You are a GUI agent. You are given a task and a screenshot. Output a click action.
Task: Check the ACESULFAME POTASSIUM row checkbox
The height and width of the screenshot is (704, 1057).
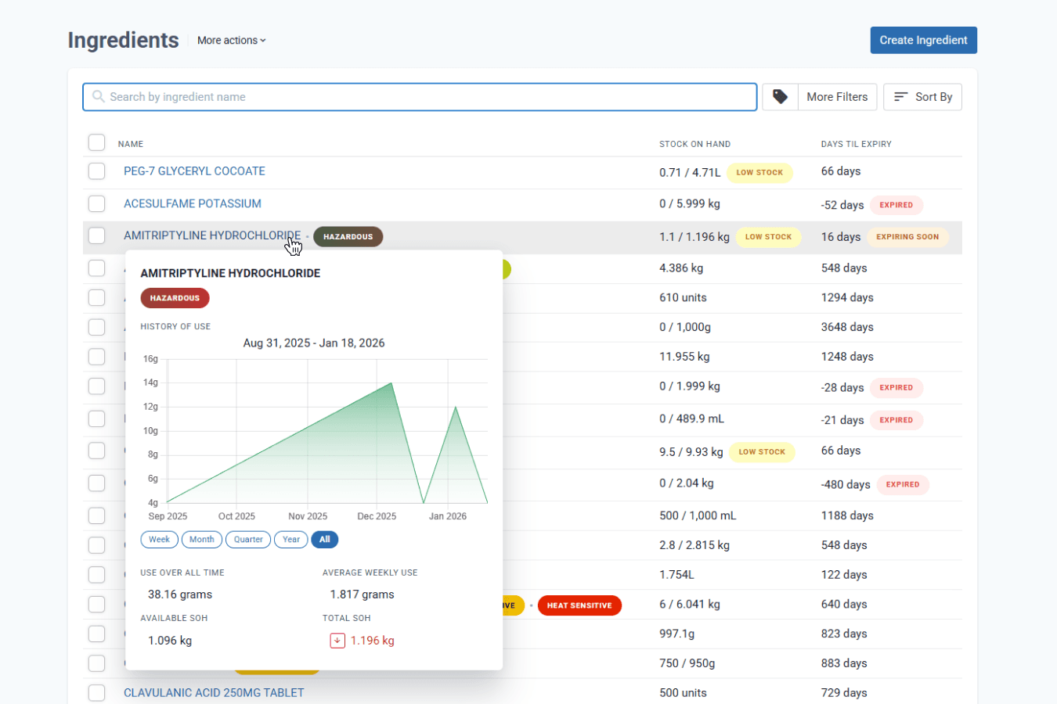point(96,204)
